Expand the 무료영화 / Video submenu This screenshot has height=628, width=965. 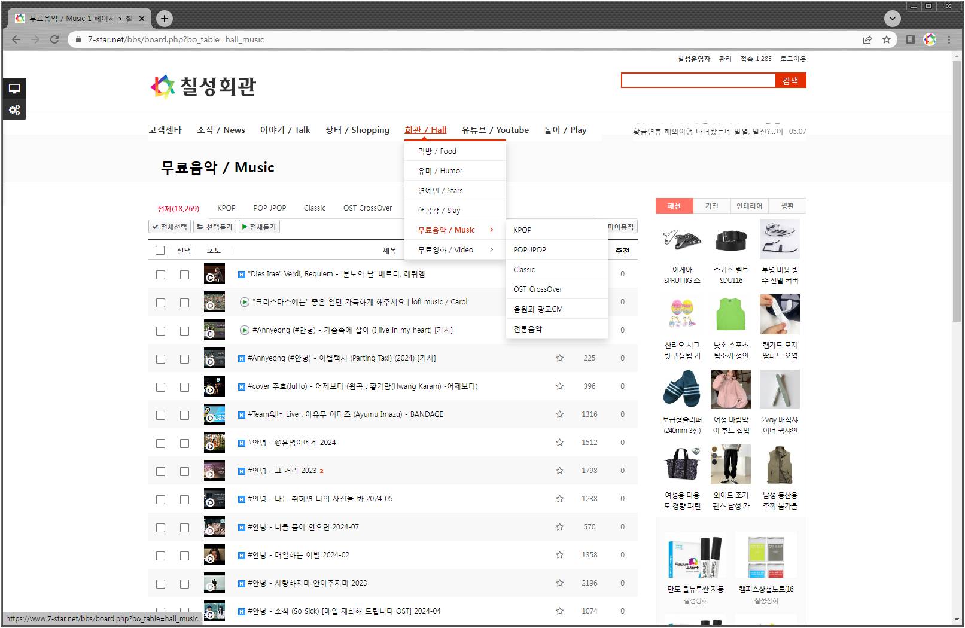tap(455, 250)
